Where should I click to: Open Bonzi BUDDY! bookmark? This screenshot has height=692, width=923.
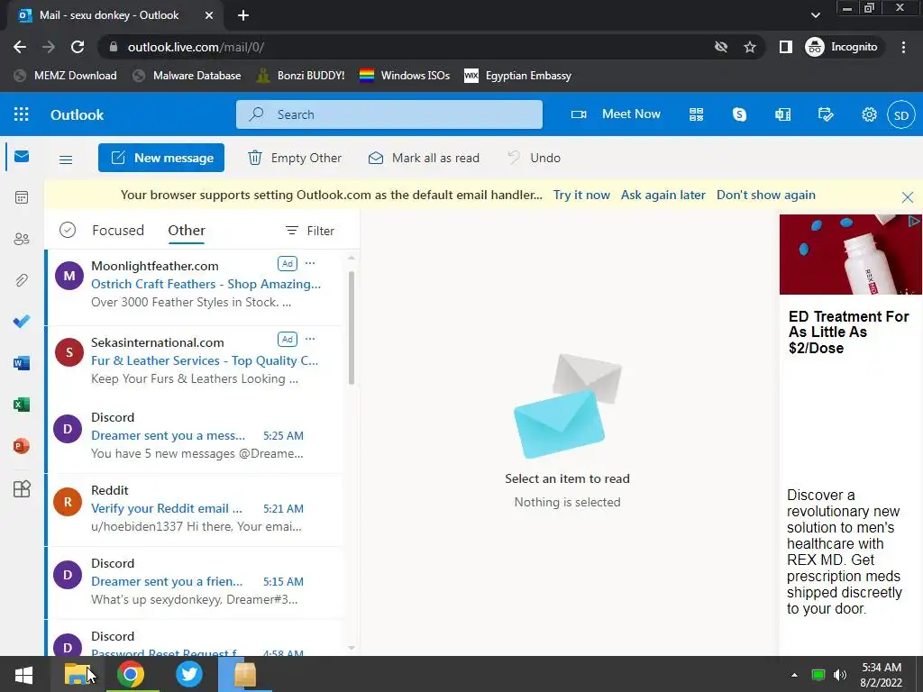click(301, 76)
